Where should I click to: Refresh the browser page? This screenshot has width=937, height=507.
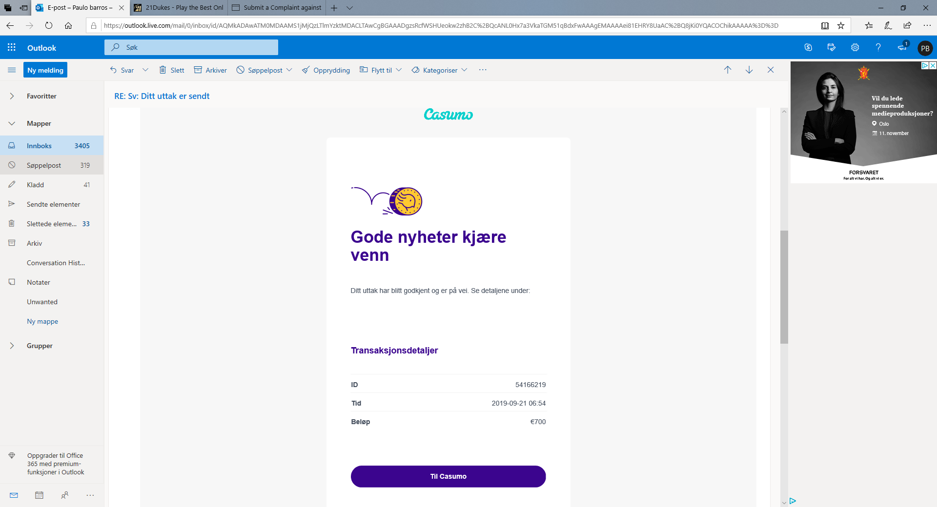pos(48,25)
